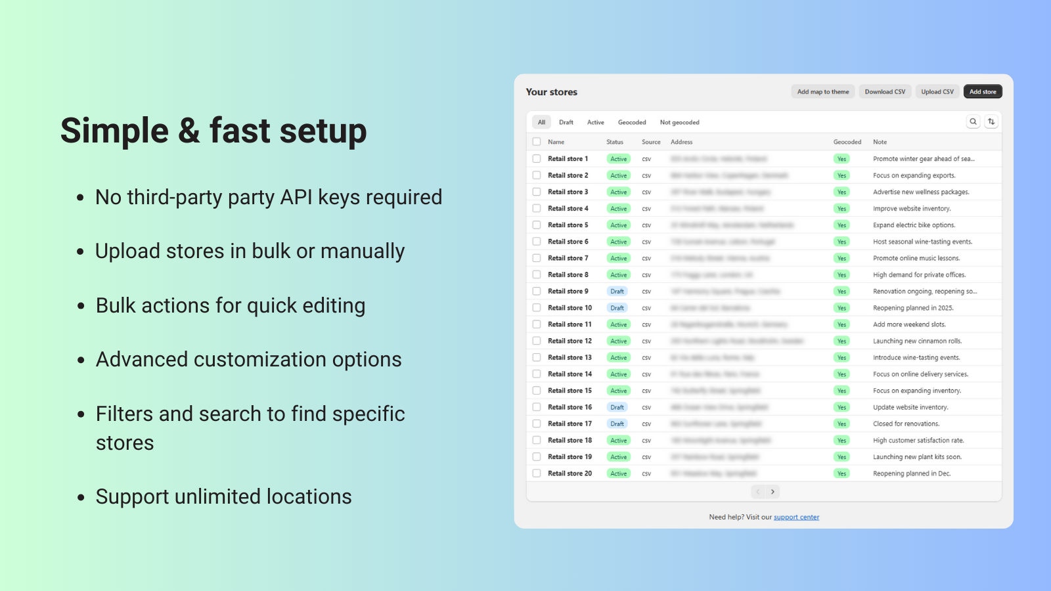Image resolution: width=1051 pixels, height=591 pixels.
Task: Click the Draft status badge on Retail store 17
Action: tap(617, 424)
